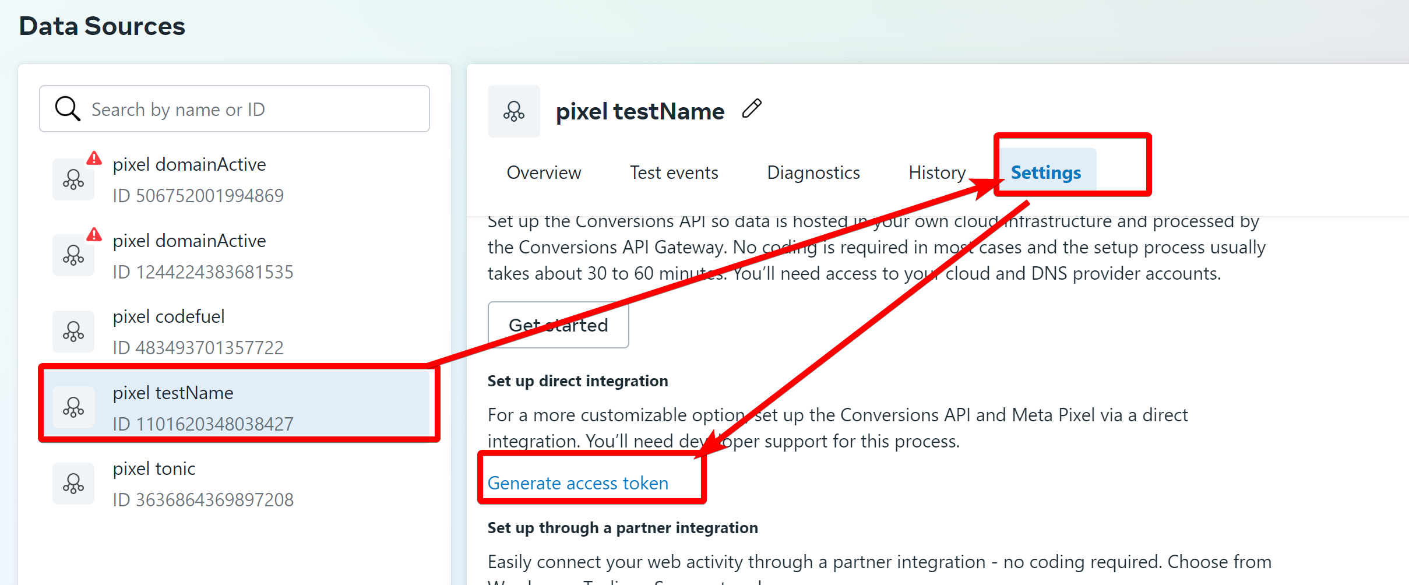The image size is (1409, 585).
Task: Click the pencil edit icon beside pixel testName
Action: pyautogui.click(x=752, y=109)
